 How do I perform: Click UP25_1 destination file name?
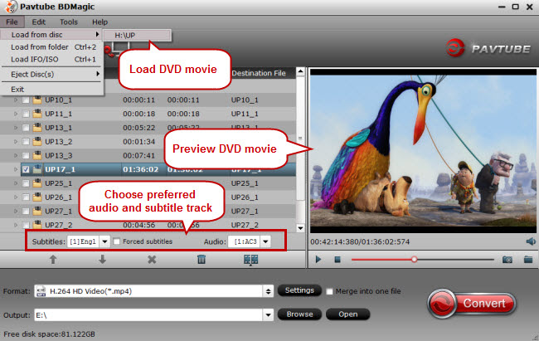[245, 183]
